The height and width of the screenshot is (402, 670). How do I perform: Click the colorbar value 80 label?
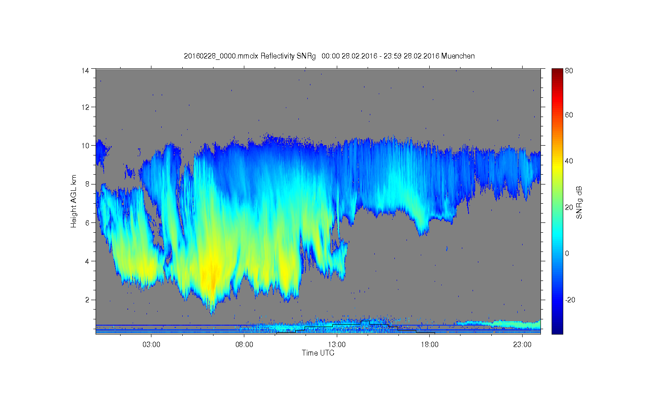coord(569,71)
